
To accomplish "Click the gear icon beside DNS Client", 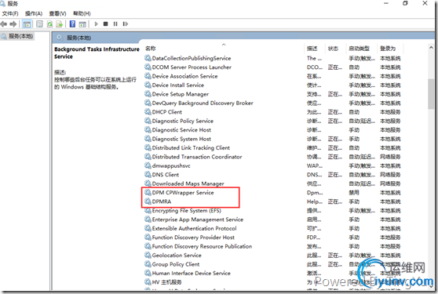I will 148,174.
